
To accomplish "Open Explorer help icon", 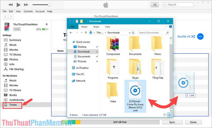I will click(x=171, y=27).
